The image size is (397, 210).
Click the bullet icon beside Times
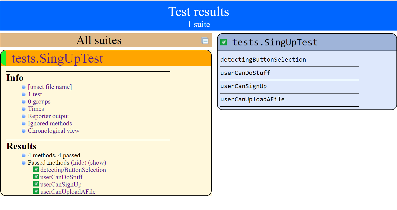tap(24, 109)
